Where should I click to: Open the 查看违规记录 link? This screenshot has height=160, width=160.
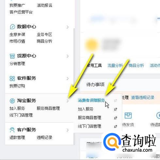(x=143, y=98)
